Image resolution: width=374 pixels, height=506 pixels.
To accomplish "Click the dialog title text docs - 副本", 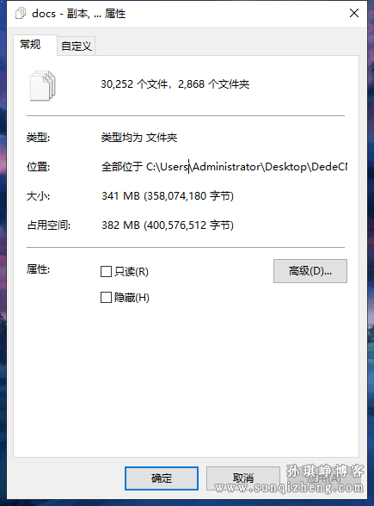I will (60, 14).
